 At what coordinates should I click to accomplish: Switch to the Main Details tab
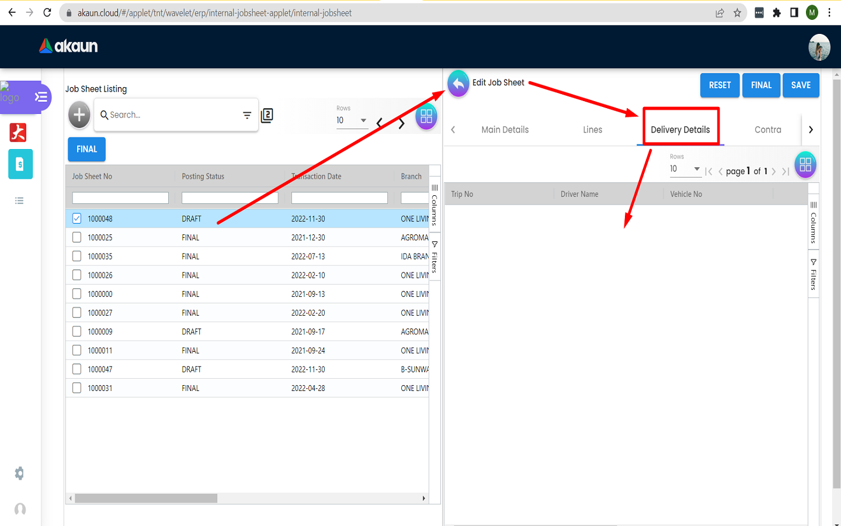(505, 130)
